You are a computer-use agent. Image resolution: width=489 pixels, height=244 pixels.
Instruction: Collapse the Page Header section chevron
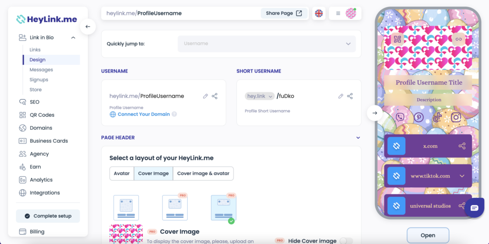[x=358, y=138]
